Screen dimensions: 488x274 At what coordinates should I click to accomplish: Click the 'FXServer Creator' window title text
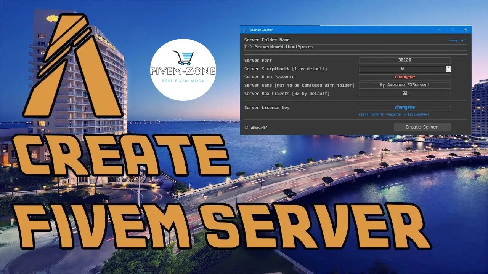[260, 30]
